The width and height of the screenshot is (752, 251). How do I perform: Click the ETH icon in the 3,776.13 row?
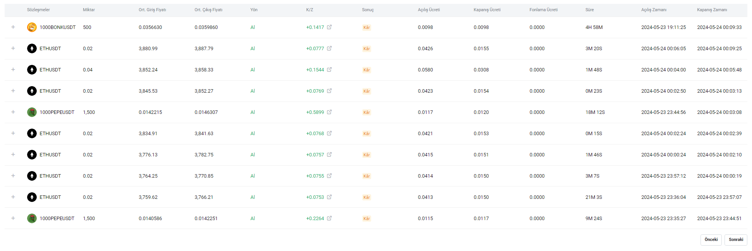[32, 154]
